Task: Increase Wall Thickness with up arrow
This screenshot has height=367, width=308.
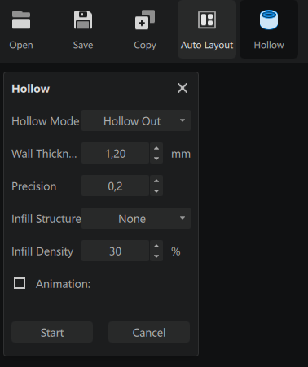Action: tap(156, 148)
